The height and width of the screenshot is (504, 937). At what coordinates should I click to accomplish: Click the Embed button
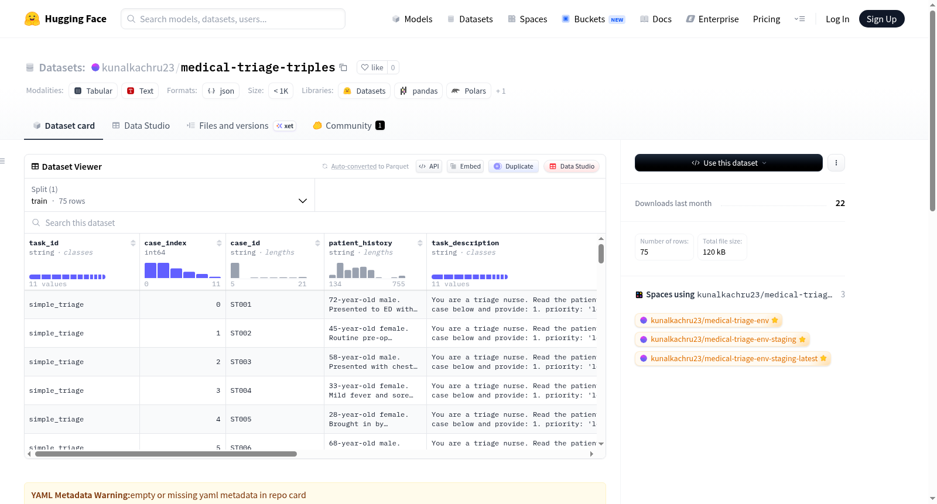tap(465, 166)
